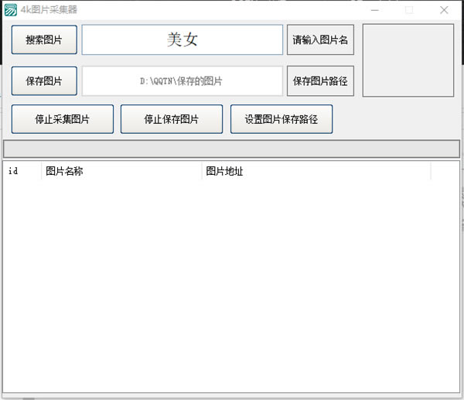Open 设置图片保存路径 to set save folder
Screen dimensions: 464x400
click(x=281, y=119)
